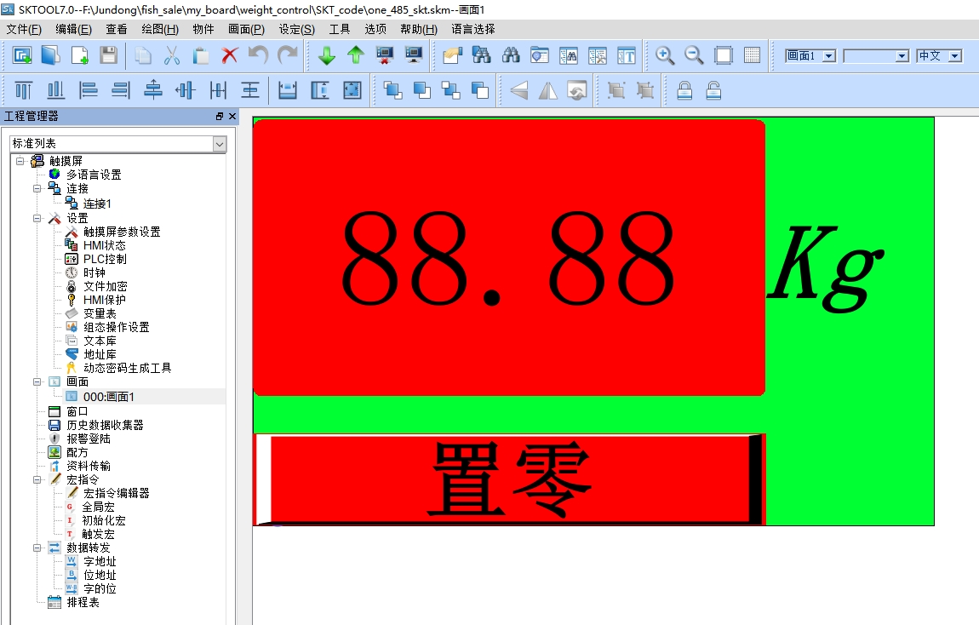Viewport: 979px width, 625px height.
Task: Click the scissors cut icon
Action: point(172,56)
